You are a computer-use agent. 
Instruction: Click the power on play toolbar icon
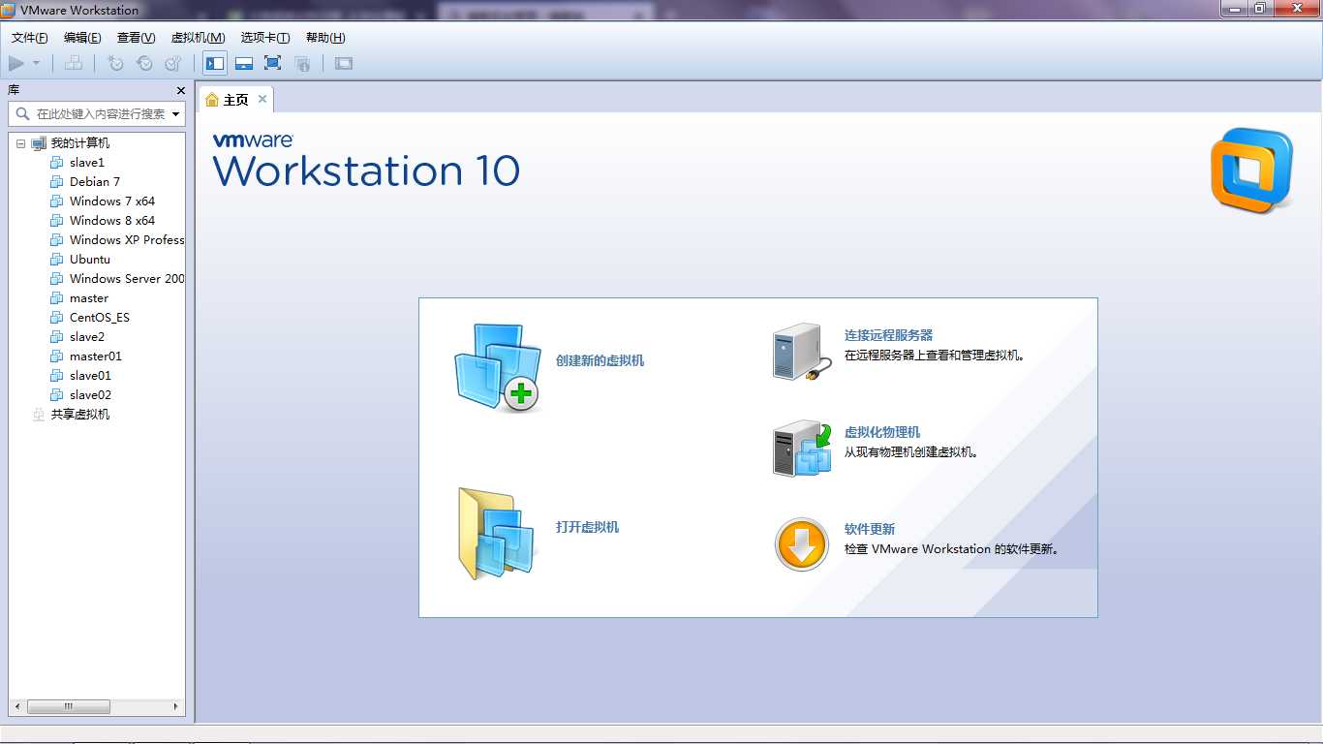click(15, 63)
